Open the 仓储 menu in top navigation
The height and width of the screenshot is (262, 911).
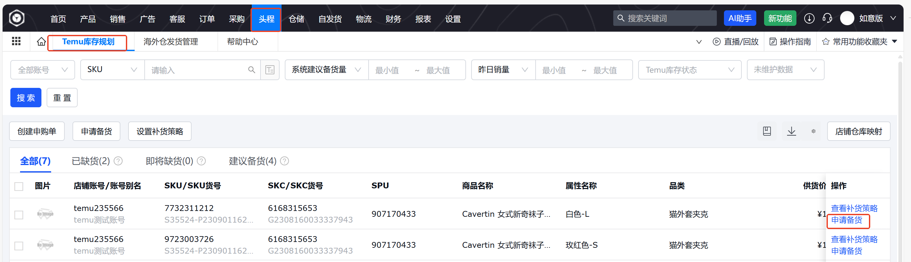296,19
